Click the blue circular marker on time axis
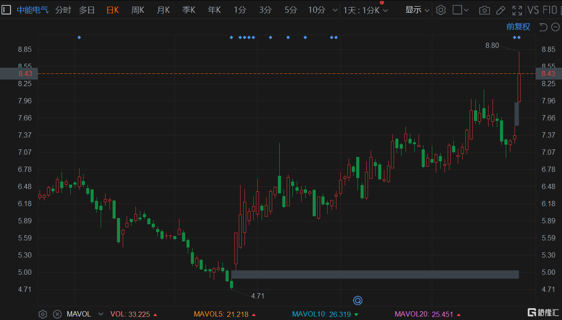The image size is (562, 320). (358, 301)
